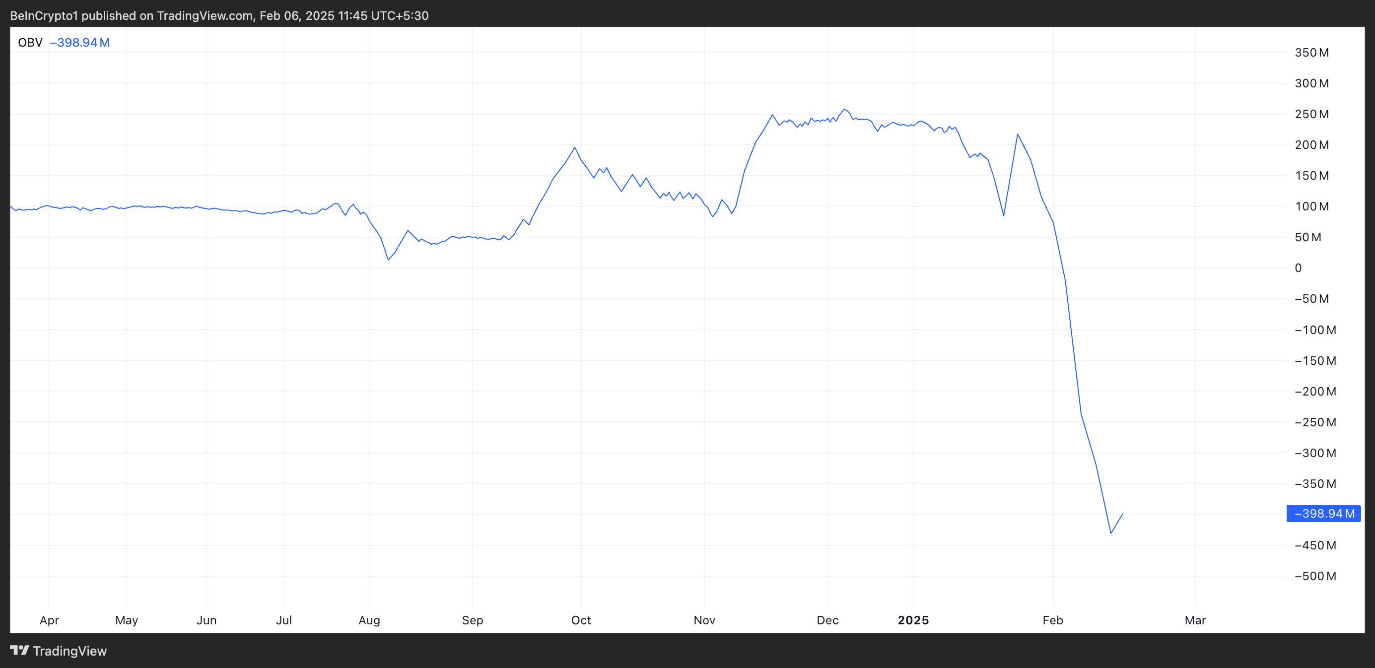Click the 350 M label on the price scale
Screen dimensions: 1375x668
[1311, 52]
